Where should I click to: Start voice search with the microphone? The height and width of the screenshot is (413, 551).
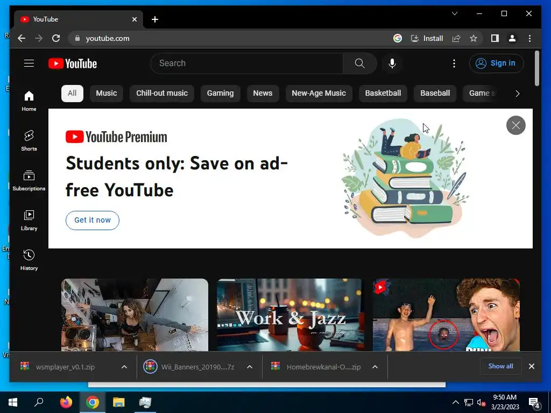(x=392, y=63)
